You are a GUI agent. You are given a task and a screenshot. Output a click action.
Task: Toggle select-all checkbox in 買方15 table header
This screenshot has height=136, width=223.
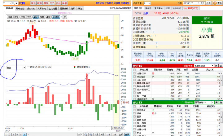point(134,70)
